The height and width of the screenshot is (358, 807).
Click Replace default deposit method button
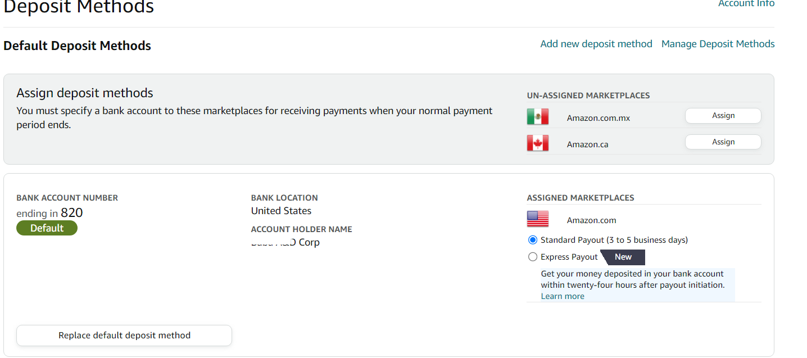[124, 336]
